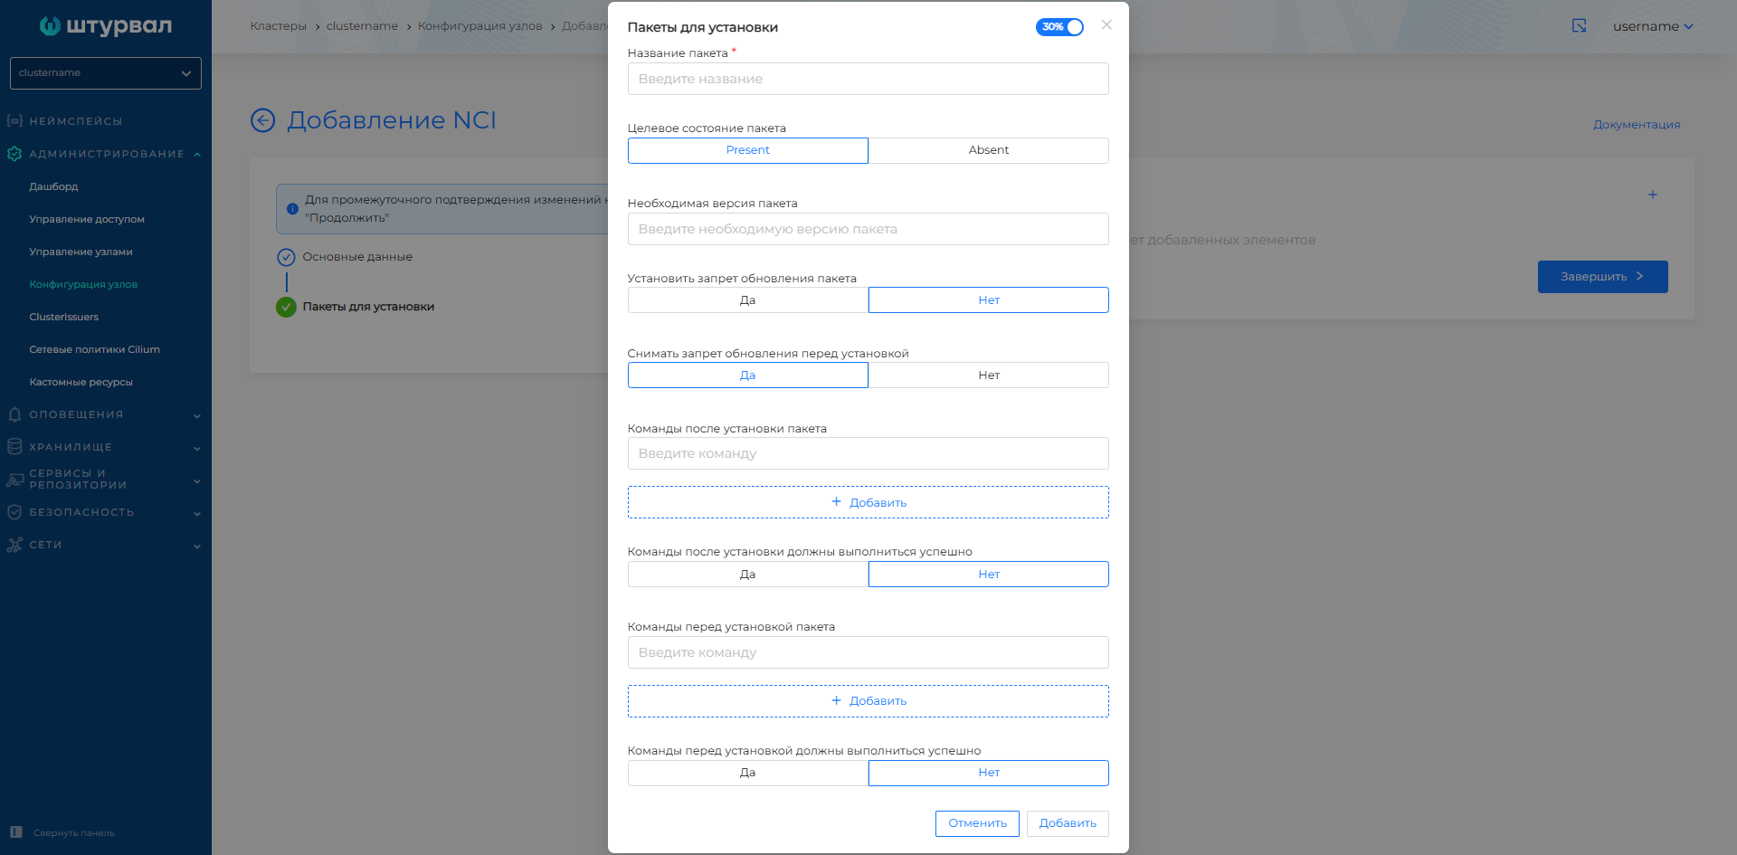
Task: Open the Неймспейсы section icon
Action: pyautogui.click(x=14, y=120)
